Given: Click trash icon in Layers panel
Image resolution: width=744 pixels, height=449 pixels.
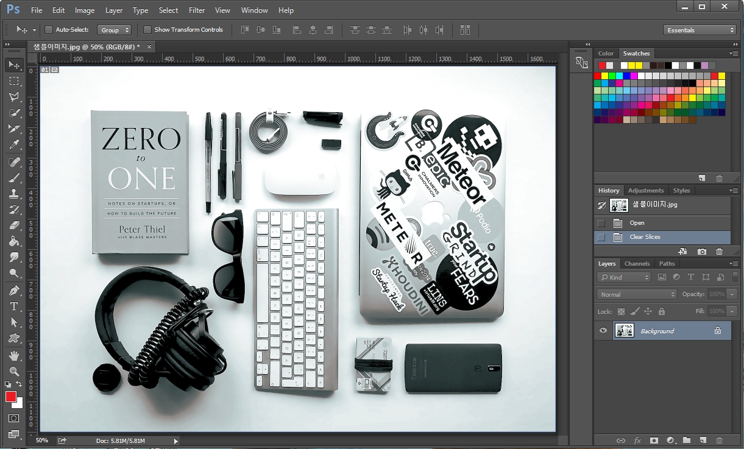Looking at the screenshot, I should pyautogui.click(x=719, y=440).
